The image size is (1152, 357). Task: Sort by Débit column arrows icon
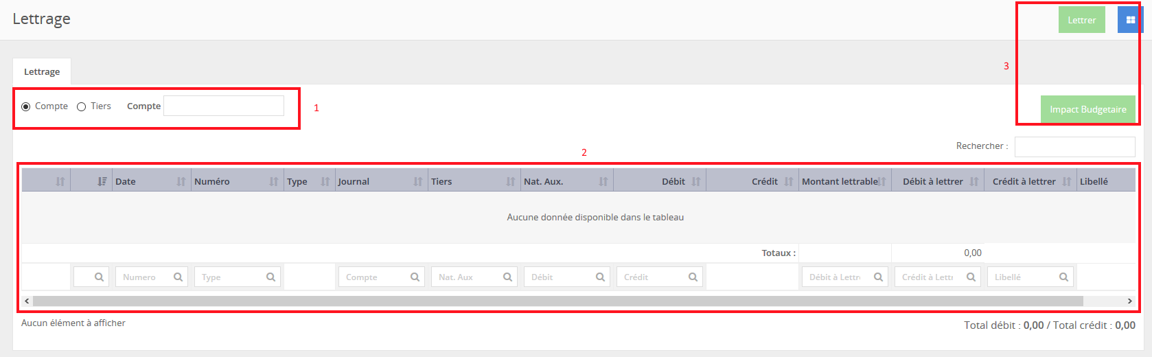(x=696, y=182)
